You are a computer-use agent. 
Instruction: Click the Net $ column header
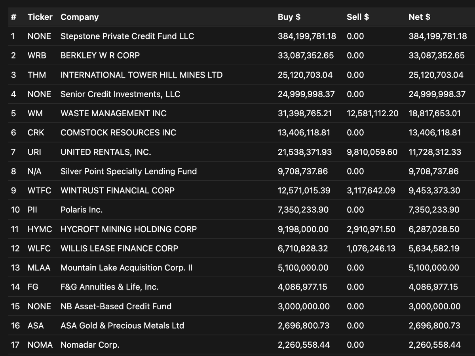click(x=419, y=17)
